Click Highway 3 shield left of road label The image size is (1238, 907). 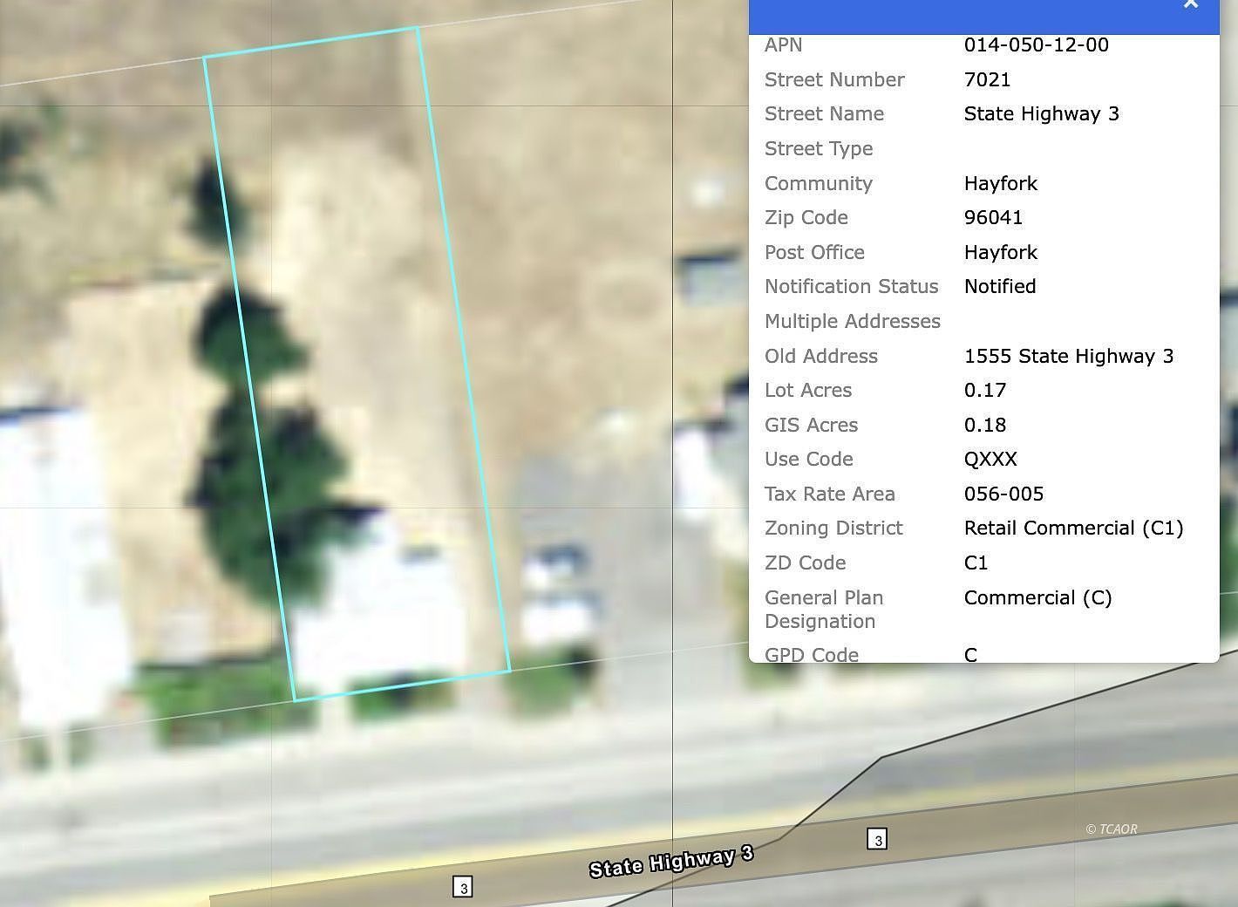(464, 888)
